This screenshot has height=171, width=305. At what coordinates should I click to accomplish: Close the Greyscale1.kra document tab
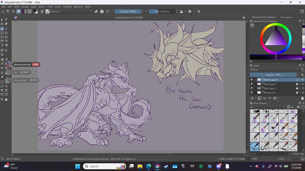tap(244, 18)
